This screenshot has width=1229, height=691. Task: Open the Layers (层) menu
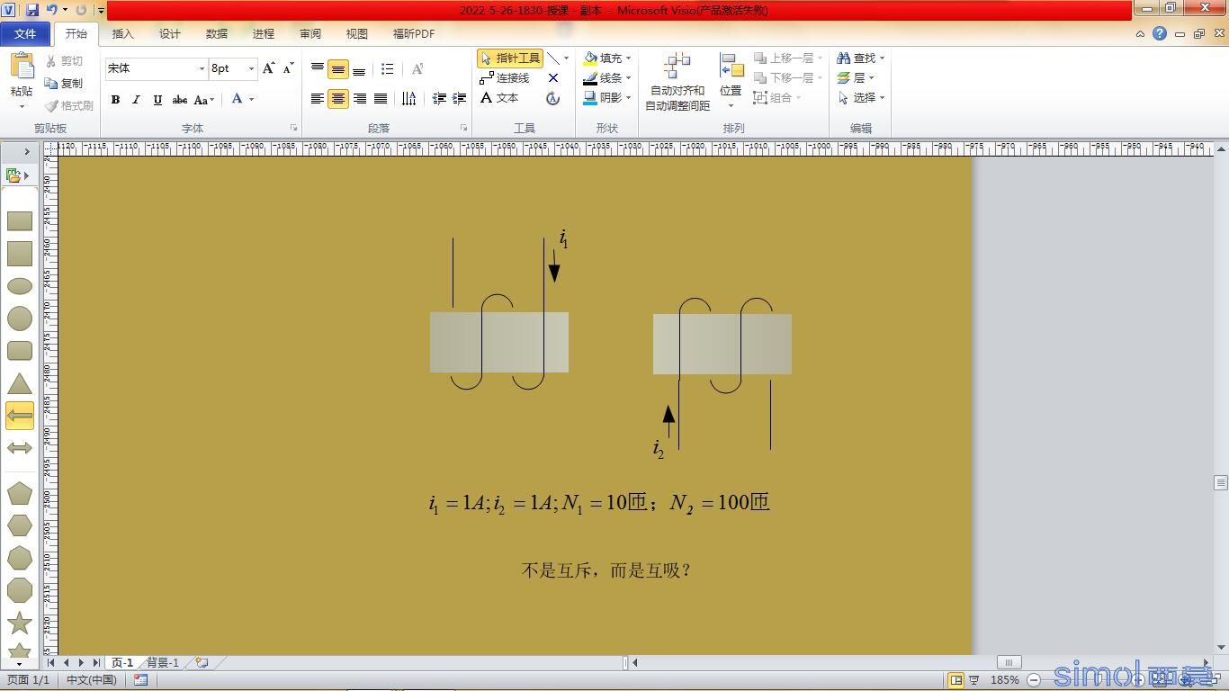(x=856, y=78)
